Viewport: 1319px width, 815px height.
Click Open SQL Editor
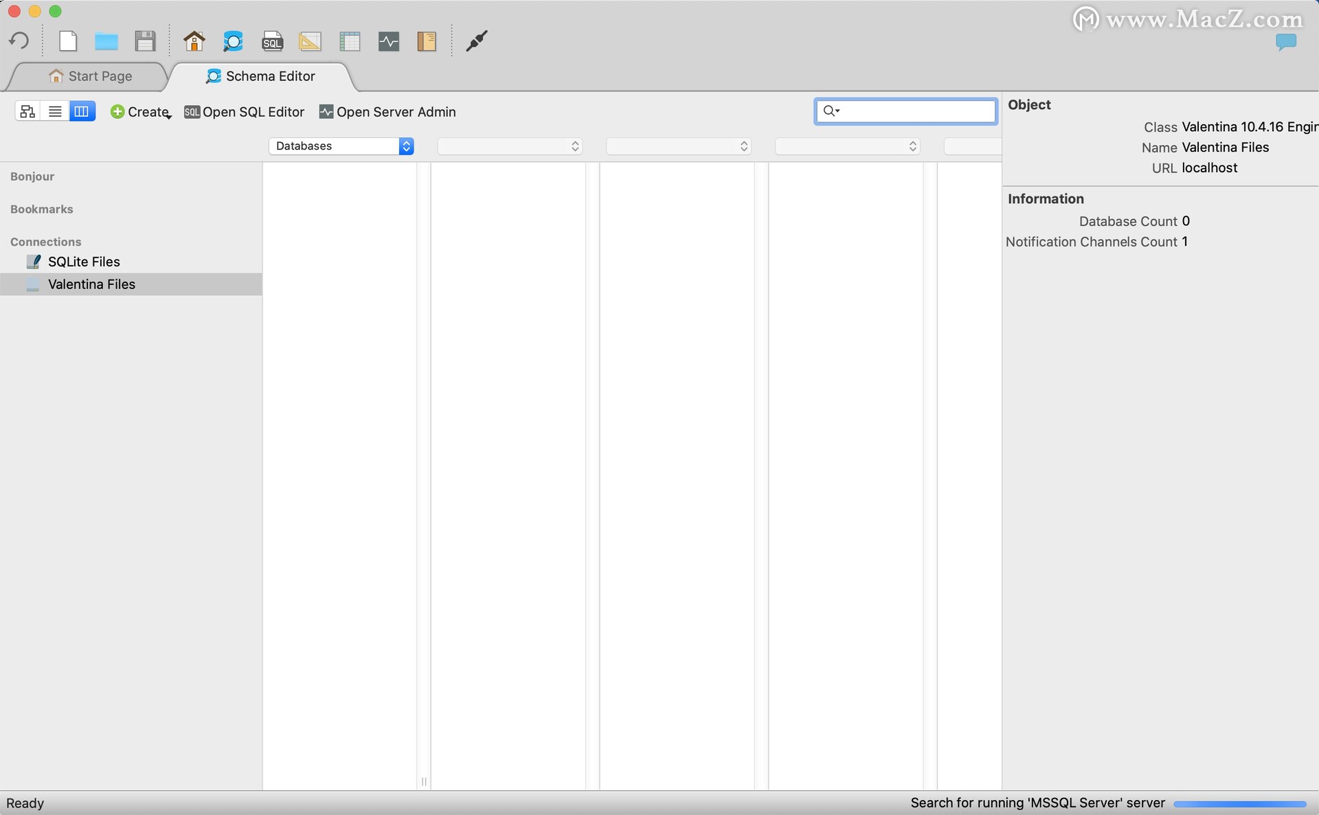pos(244,112)
